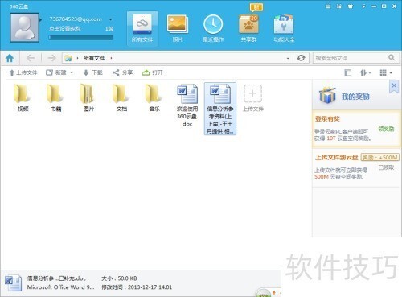This screenshot has height=297, width=402.
Task: Click the 已领取 status label
Action: pyautogui.click(x=386, y=167)
